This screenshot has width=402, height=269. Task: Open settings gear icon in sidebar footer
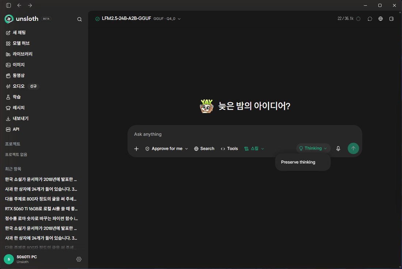pyautogui.click(x=79, y=259)
